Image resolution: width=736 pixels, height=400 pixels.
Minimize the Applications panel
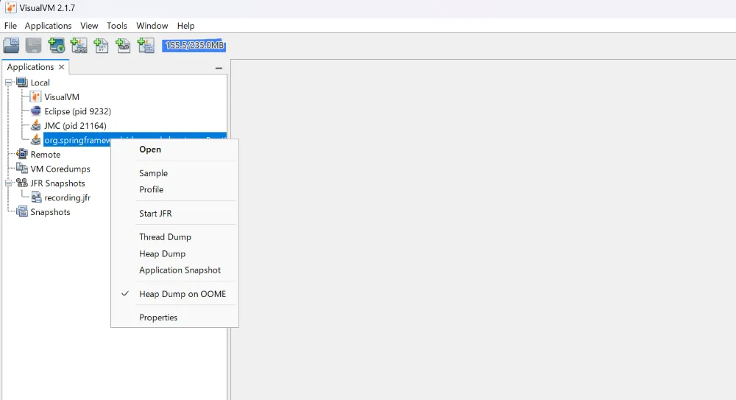(x=219, y=69)
